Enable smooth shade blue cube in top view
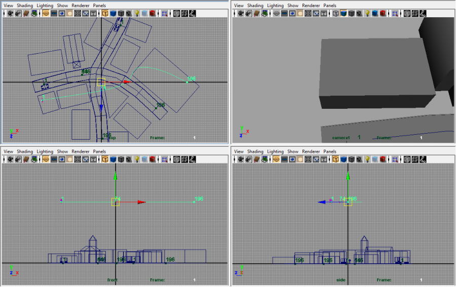This screenshot has width=456, height=287. (x=113, y=13)
